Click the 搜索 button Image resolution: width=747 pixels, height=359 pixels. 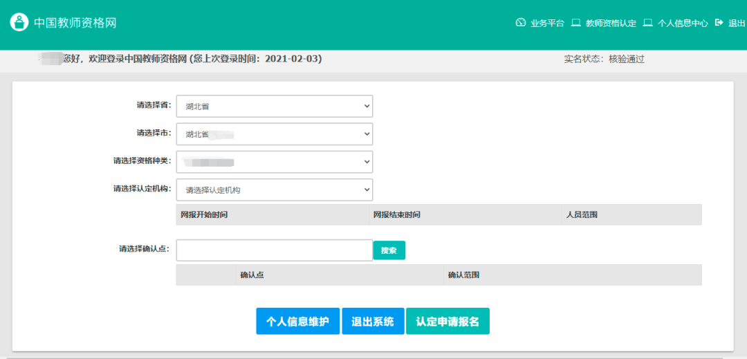(x=389, y=250)
